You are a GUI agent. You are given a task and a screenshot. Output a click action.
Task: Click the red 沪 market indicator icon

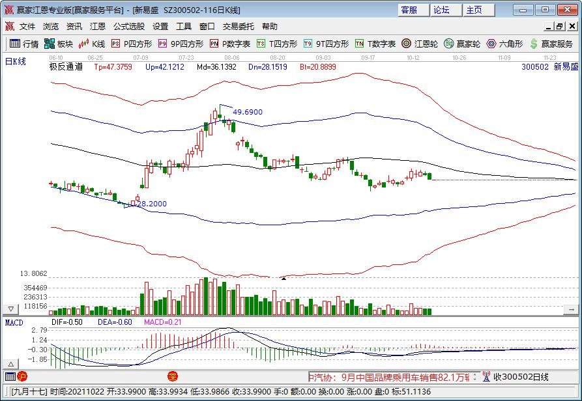click(22, 376)
